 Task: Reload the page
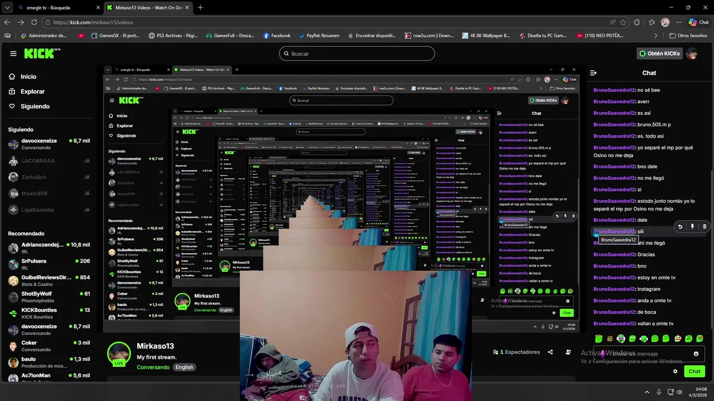click(34, 22)
